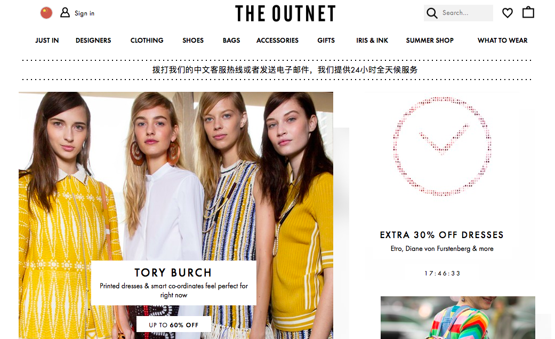The width and height of the screenshot is (555, 339).
Task: Click the Sign in link
Action: coord(84,13)
